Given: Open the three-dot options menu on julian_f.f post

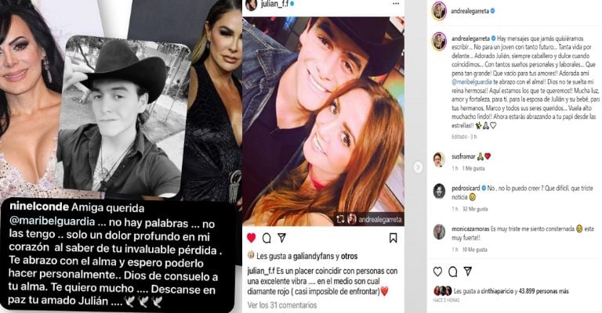Looking at the screenshot, I should coord(396,4).
